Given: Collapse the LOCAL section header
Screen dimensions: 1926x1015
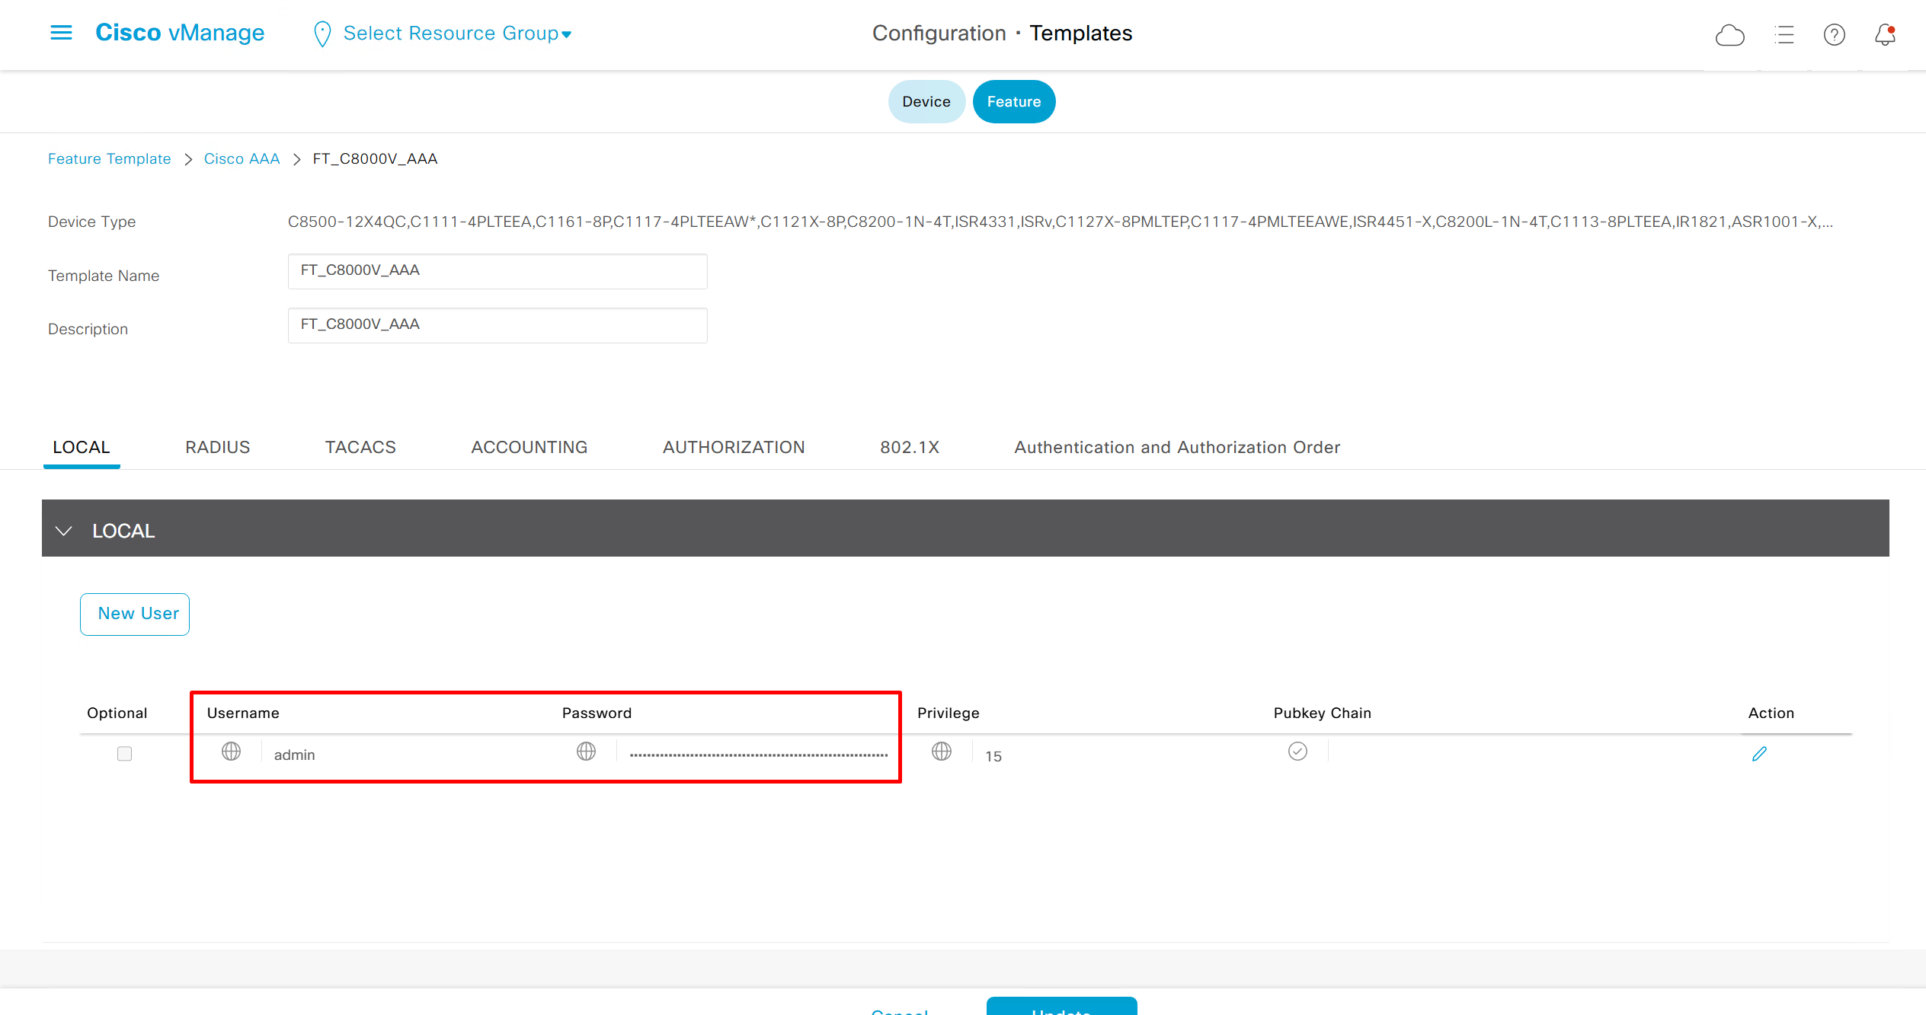Looking at the screenshot, I should click(x=64, y=531).
